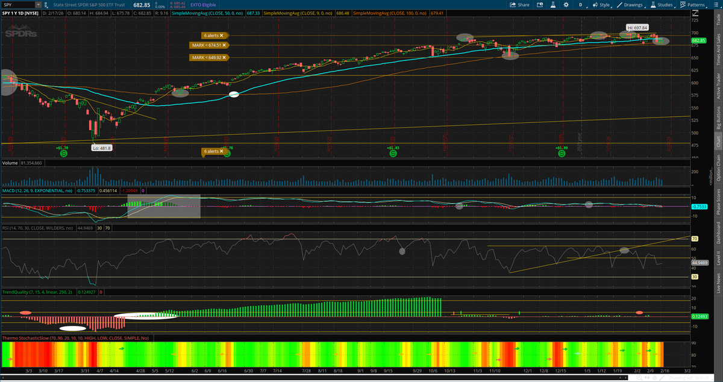Image resolution: width=723 pixels, height=382 pixels.
Task: Click the 682.85 current price tag
Action: [698, 40]
